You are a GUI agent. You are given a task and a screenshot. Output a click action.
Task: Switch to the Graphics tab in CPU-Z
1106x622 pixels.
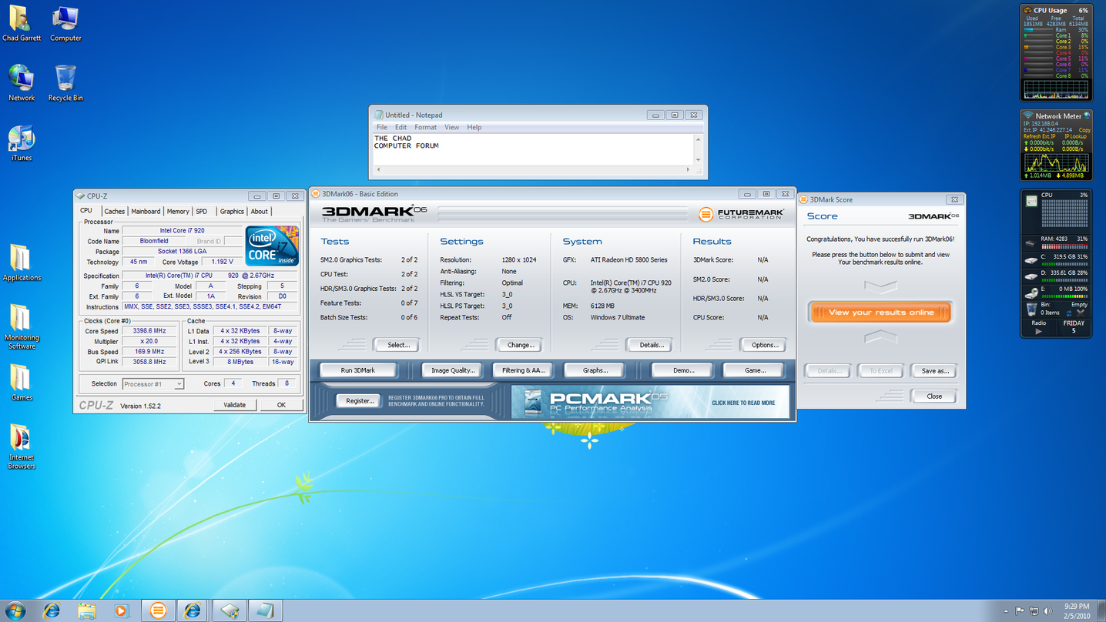[x=232, y=212]
